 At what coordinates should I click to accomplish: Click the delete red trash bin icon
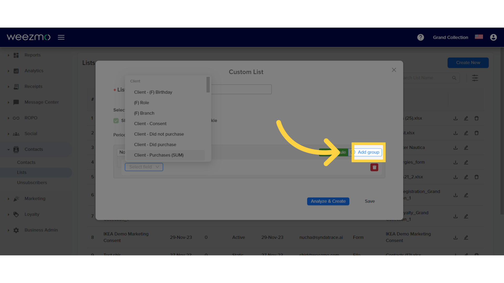(x=374, y=167)
